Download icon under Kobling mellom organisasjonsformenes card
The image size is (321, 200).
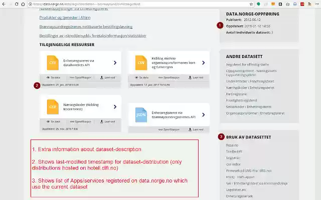(x=190, y=77)
